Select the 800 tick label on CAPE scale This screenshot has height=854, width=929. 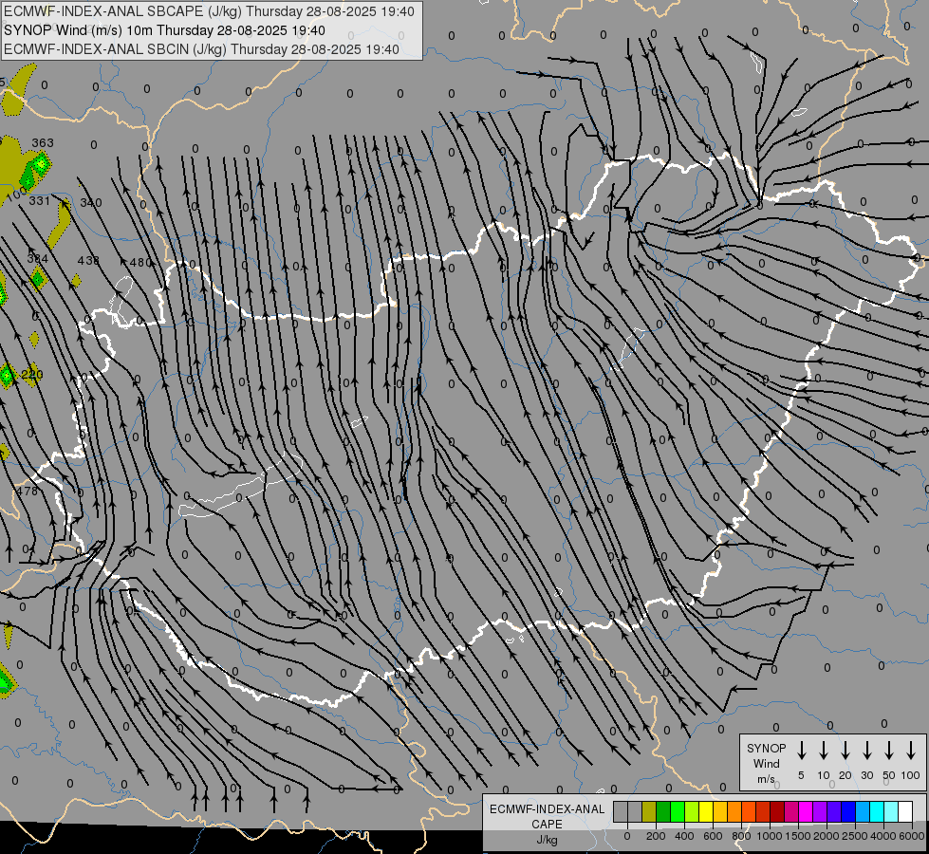[741, 836]
